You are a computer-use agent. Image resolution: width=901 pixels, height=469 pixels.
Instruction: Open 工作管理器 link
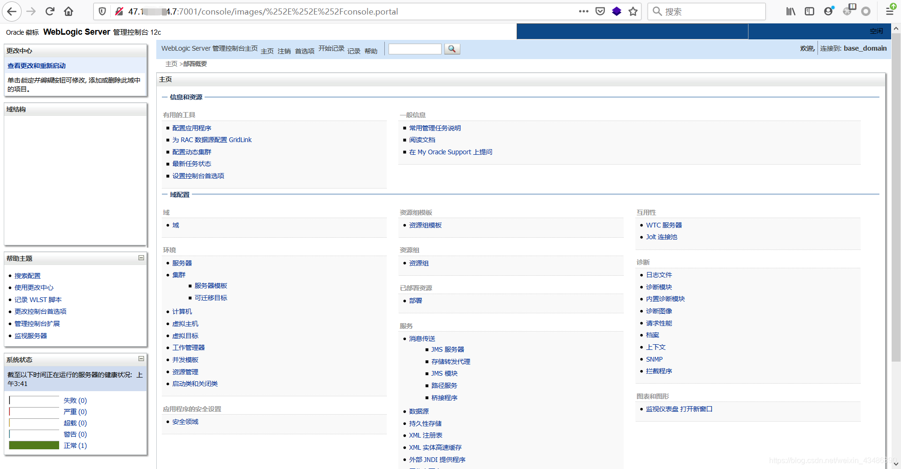(188, 348)
